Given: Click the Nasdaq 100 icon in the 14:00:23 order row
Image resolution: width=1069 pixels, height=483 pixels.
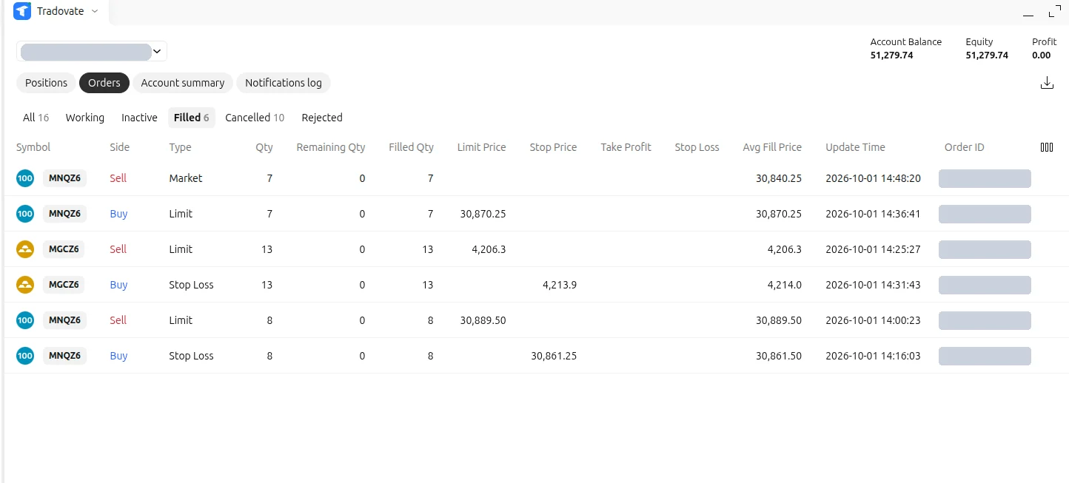Looking at the screenshot, I should tap(25, 320).
